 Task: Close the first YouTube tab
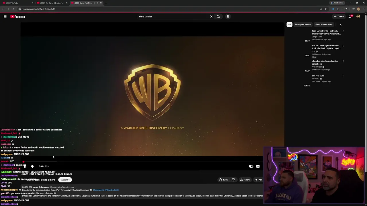33,3
